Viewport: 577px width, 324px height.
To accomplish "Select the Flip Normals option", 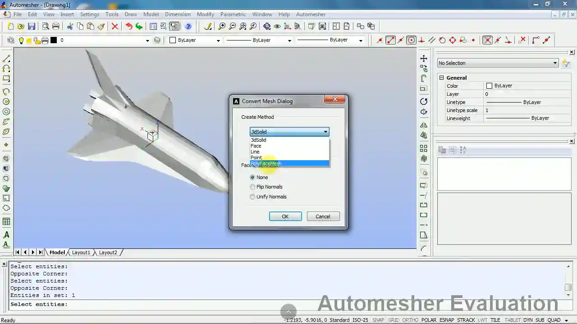I will (x=252, y=187).
